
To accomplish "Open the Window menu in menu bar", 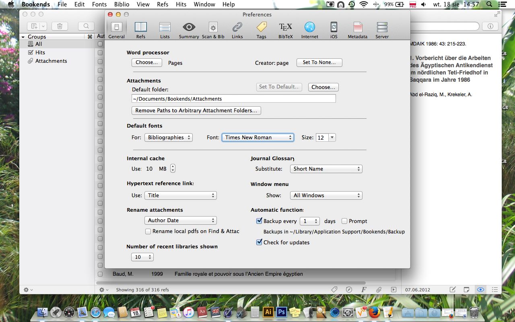I will click(204, 4).
